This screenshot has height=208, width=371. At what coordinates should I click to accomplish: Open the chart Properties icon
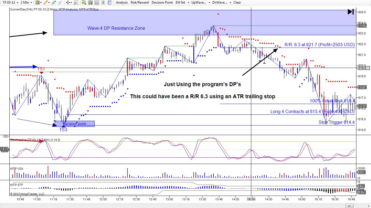pyautogui.click(x=110, y=2)
